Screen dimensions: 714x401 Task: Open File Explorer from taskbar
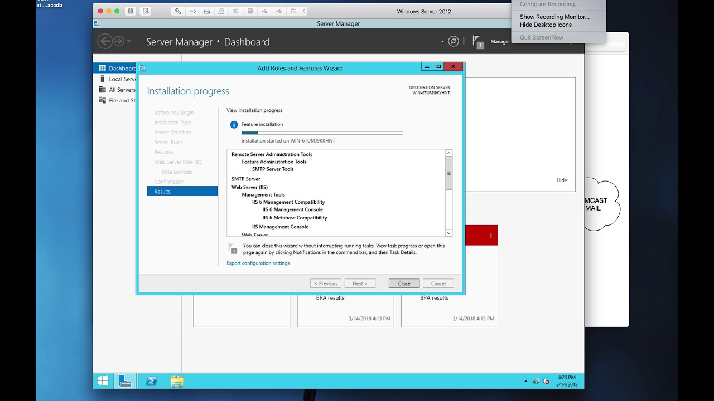pyautogui.click(x=177, y=381)
